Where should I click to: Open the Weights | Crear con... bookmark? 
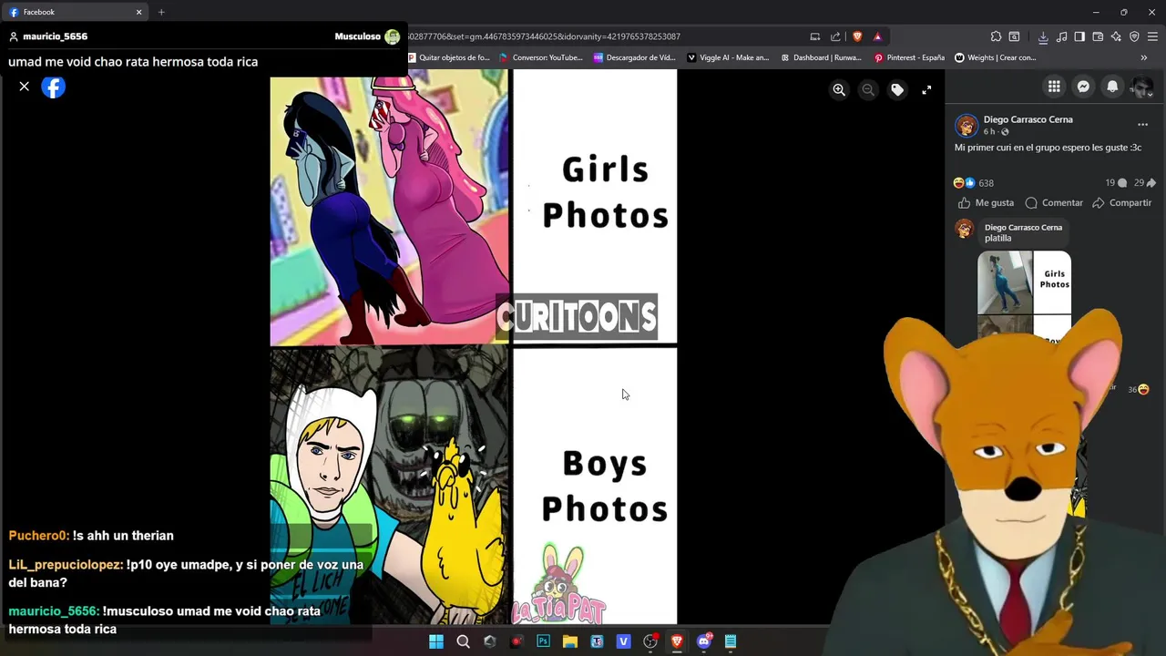pyautogui.click(x=996, y=57)
